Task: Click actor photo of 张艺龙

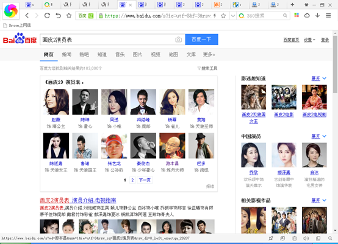Action: [114, 145]
